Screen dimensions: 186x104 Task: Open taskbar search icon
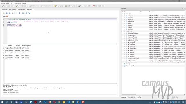point(7,102)
